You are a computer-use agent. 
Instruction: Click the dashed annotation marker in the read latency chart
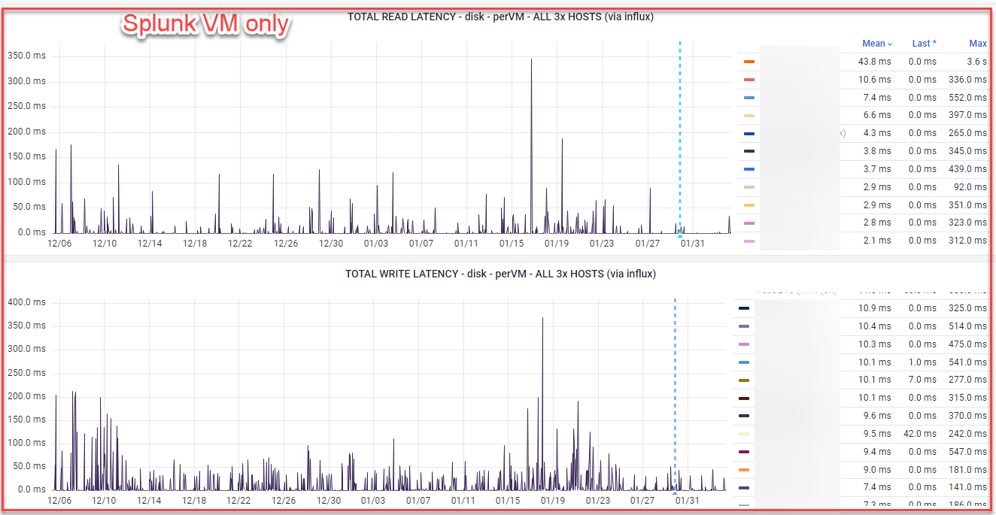pyautogui.click(x=680, y=139)
